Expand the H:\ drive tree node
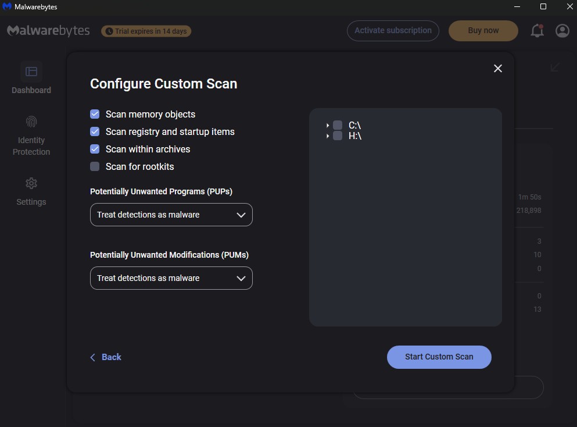This screenshot has height=427, width=577. (328, 136)
